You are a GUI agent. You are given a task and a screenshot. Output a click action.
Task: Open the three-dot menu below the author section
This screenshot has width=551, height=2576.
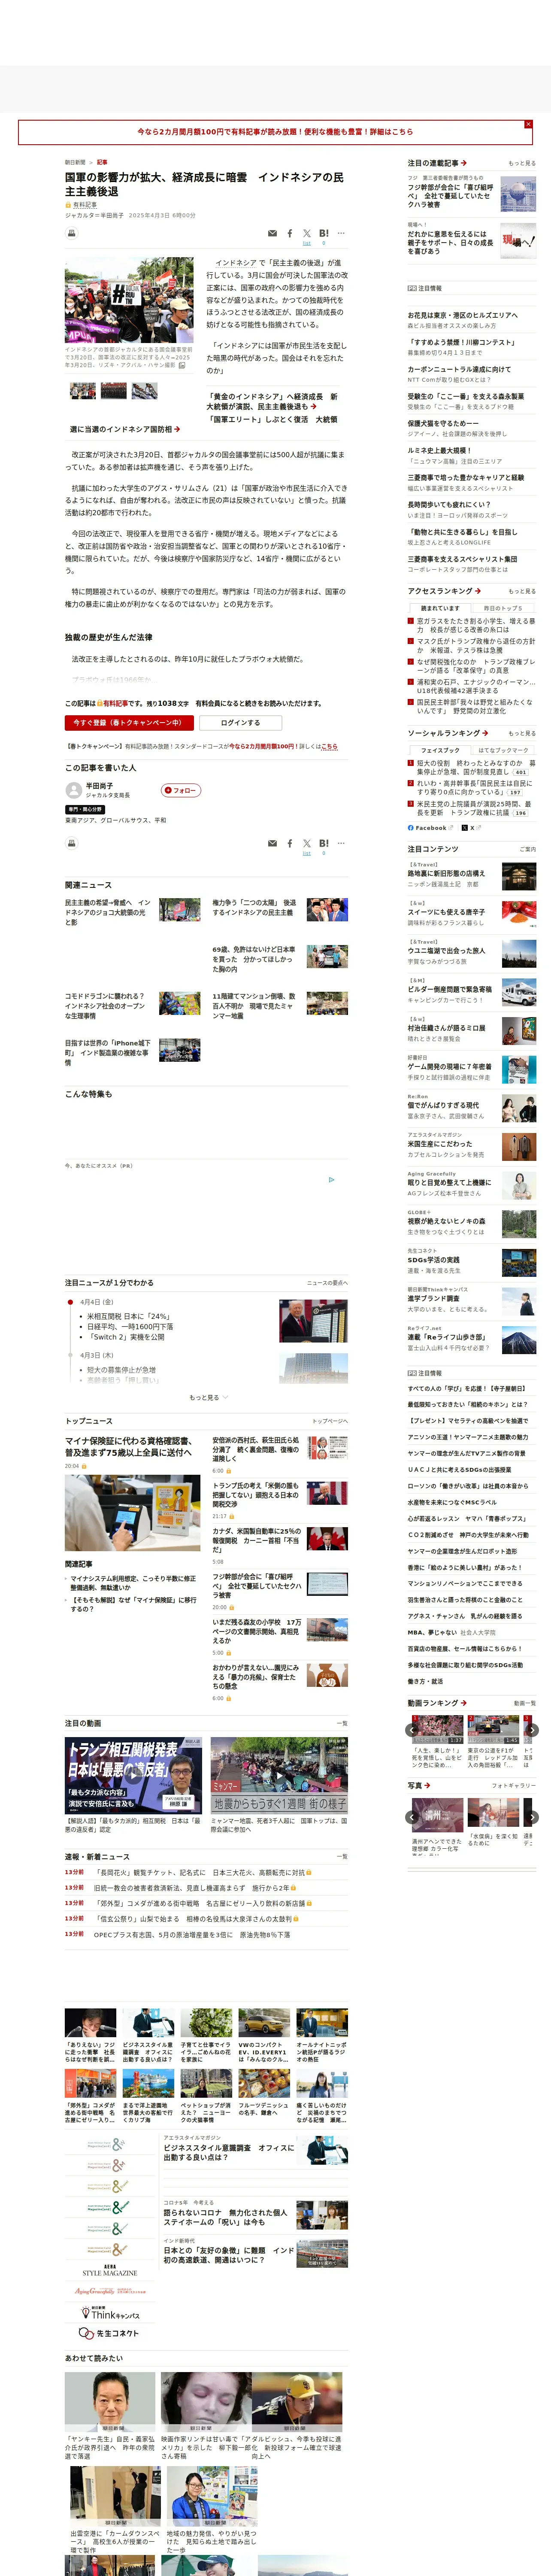341,843
